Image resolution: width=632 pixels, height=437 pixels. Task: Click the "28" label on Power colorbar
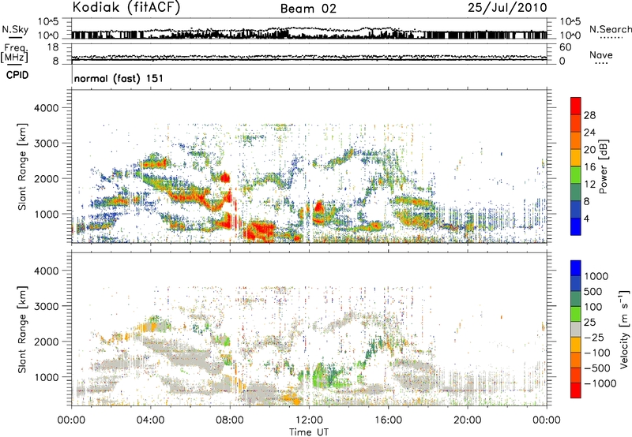click(x=589, y=115)
